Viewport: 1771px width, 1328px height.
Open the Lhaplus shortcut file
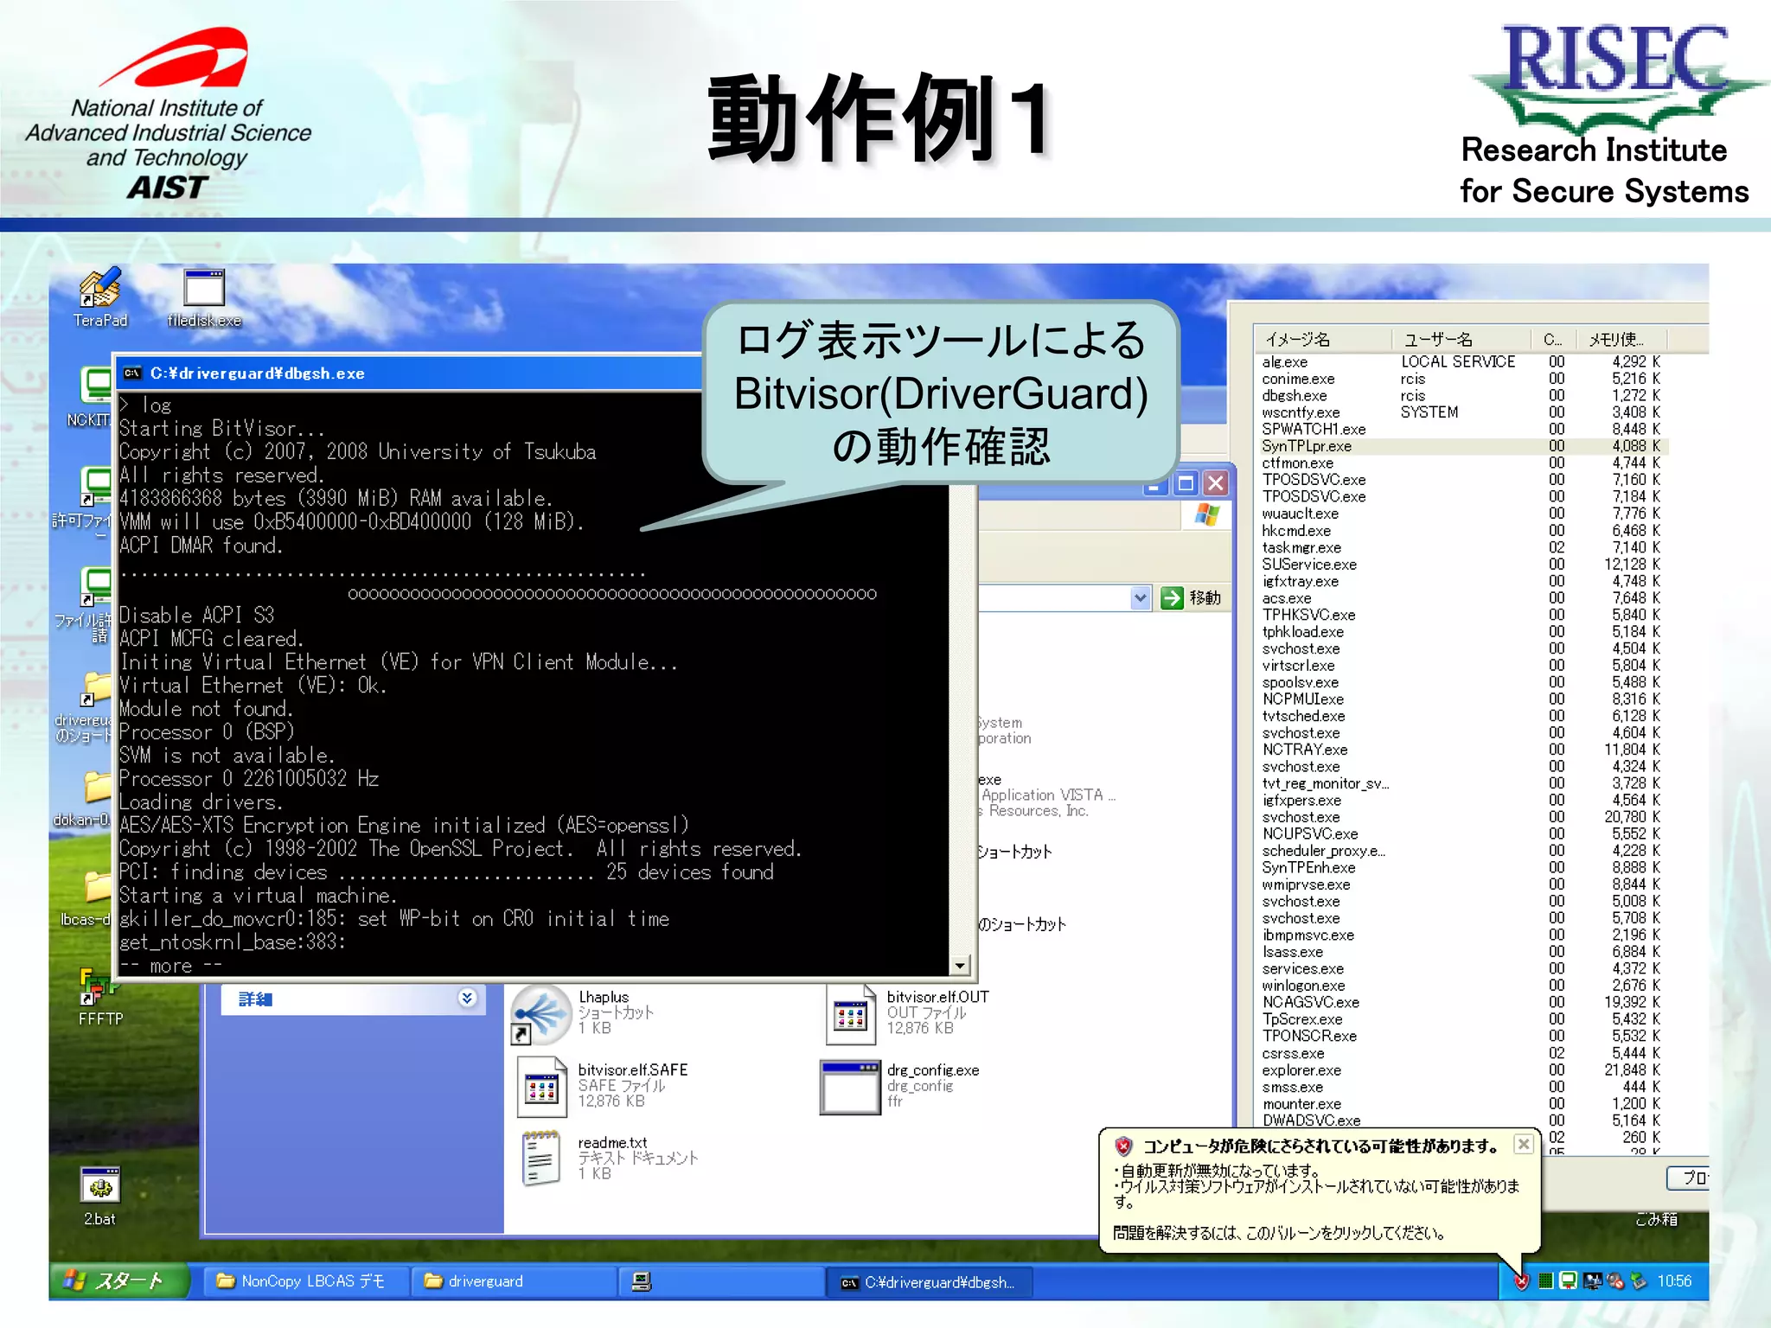pos(541,1014)
